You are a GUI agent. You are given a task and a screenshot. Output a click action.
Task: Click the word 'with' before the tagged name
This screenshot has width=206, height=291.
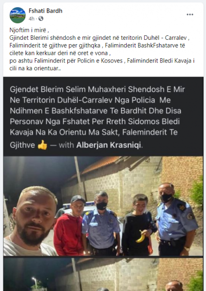coord(66,145)
